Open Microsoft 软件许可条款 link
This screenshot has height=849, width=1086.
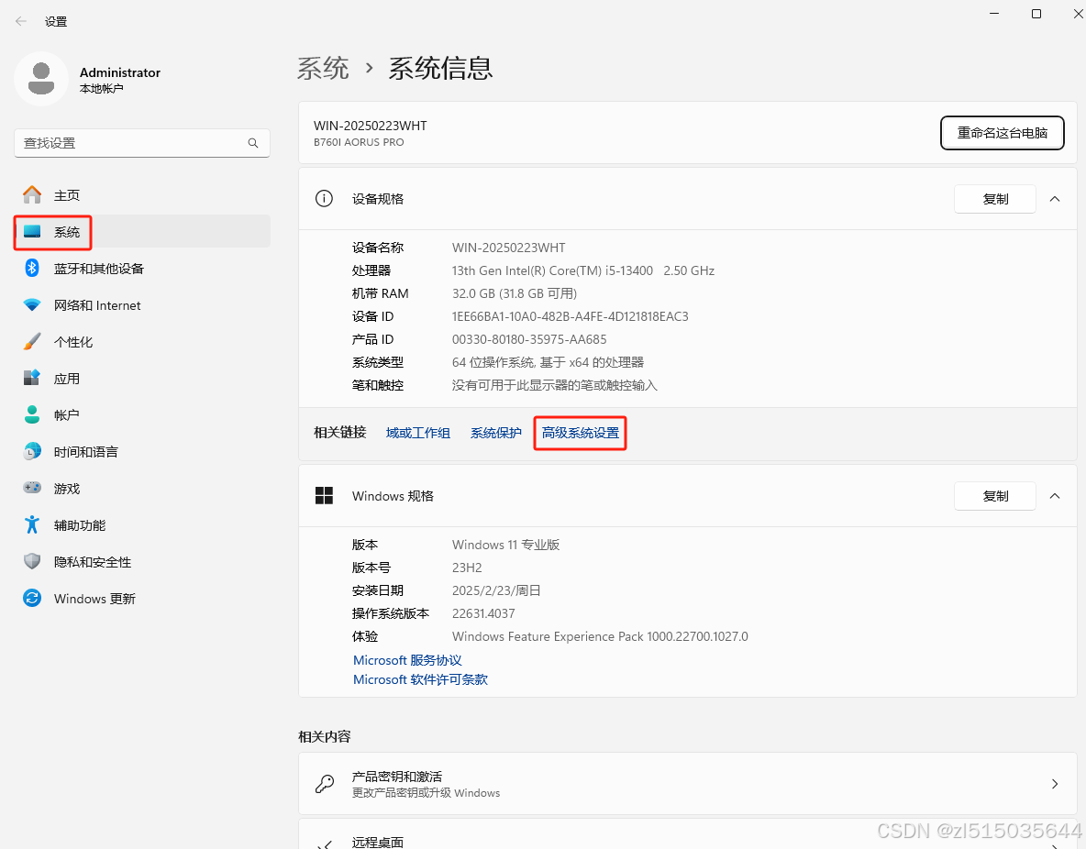420,679
